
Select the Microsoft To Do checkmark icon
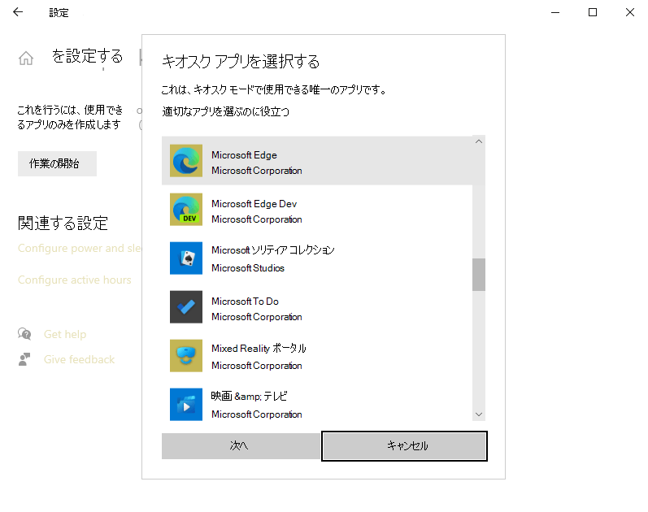[x=186, y=306]
